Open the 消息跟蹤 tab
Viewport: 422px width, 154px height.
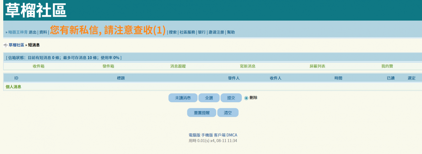pyautogui.click(x=178, y=66)
